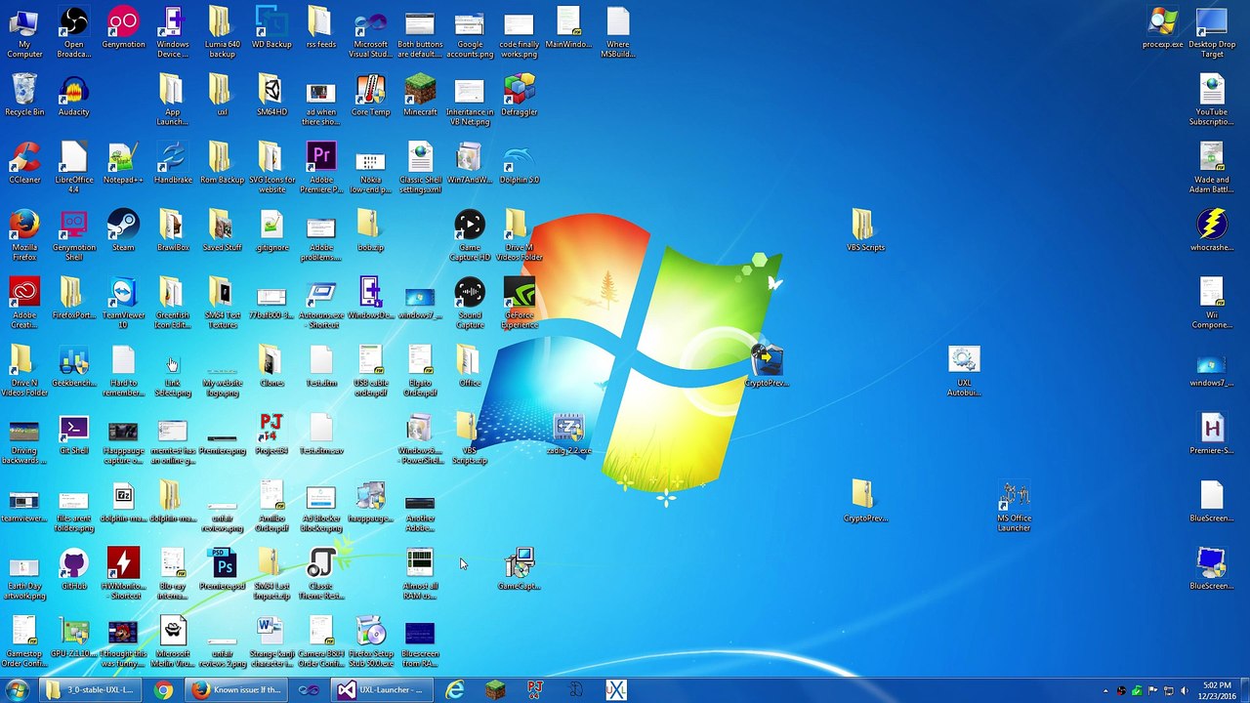Launch Defraggler from the desktop
Image resolution: width=1250 pixels, height=703 pixels.
519,96
